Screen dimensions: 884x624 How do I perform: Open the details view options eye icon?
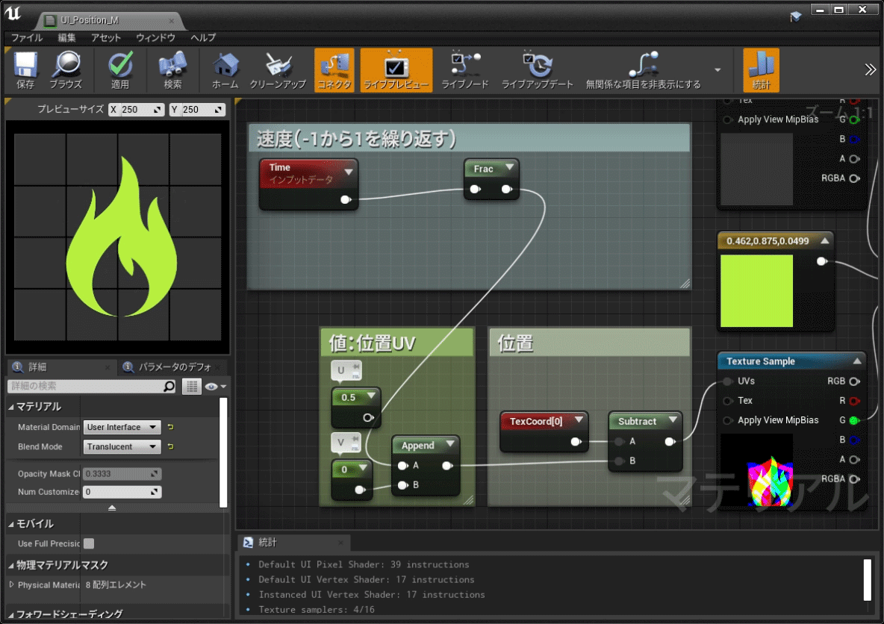coord(215,386)
